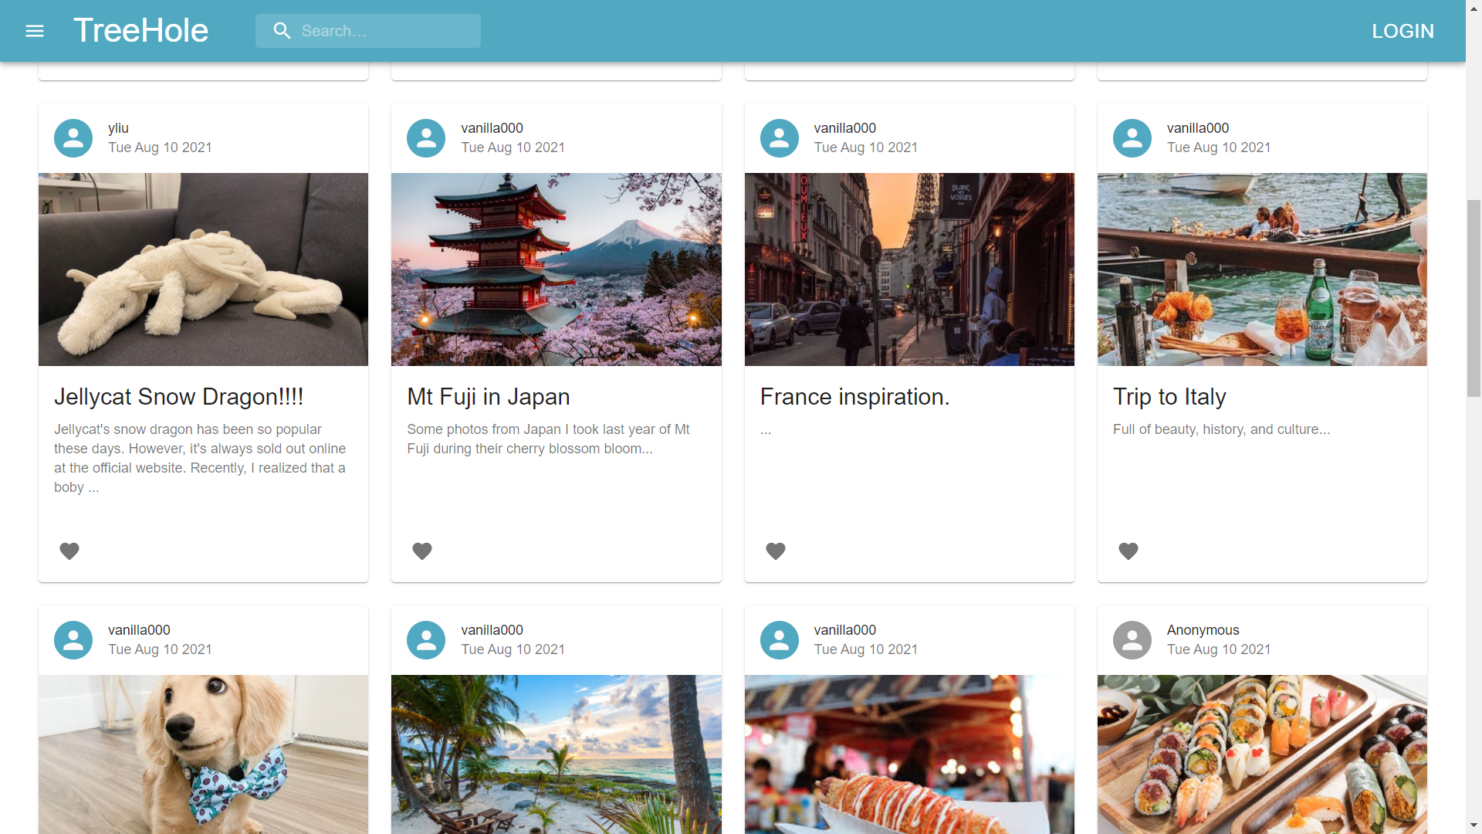Open the hamburger navigation menu
This screenshot has height=834, width=1482.
tap(35, 31)
